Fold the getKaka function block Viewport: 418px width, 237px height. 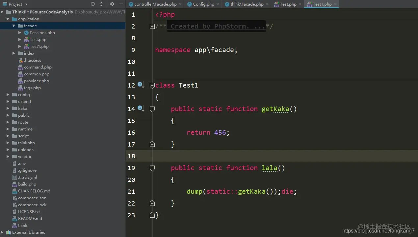pos(152,109)
